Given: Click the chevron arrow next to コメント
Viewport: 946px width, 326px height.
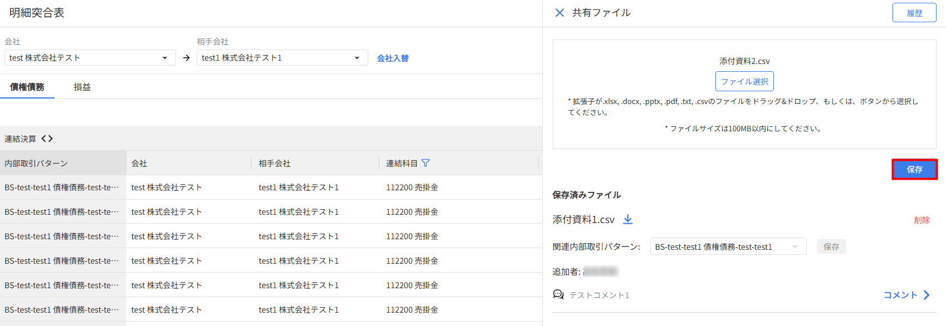Looking at the screenshot, I should [x=927, y=295].
